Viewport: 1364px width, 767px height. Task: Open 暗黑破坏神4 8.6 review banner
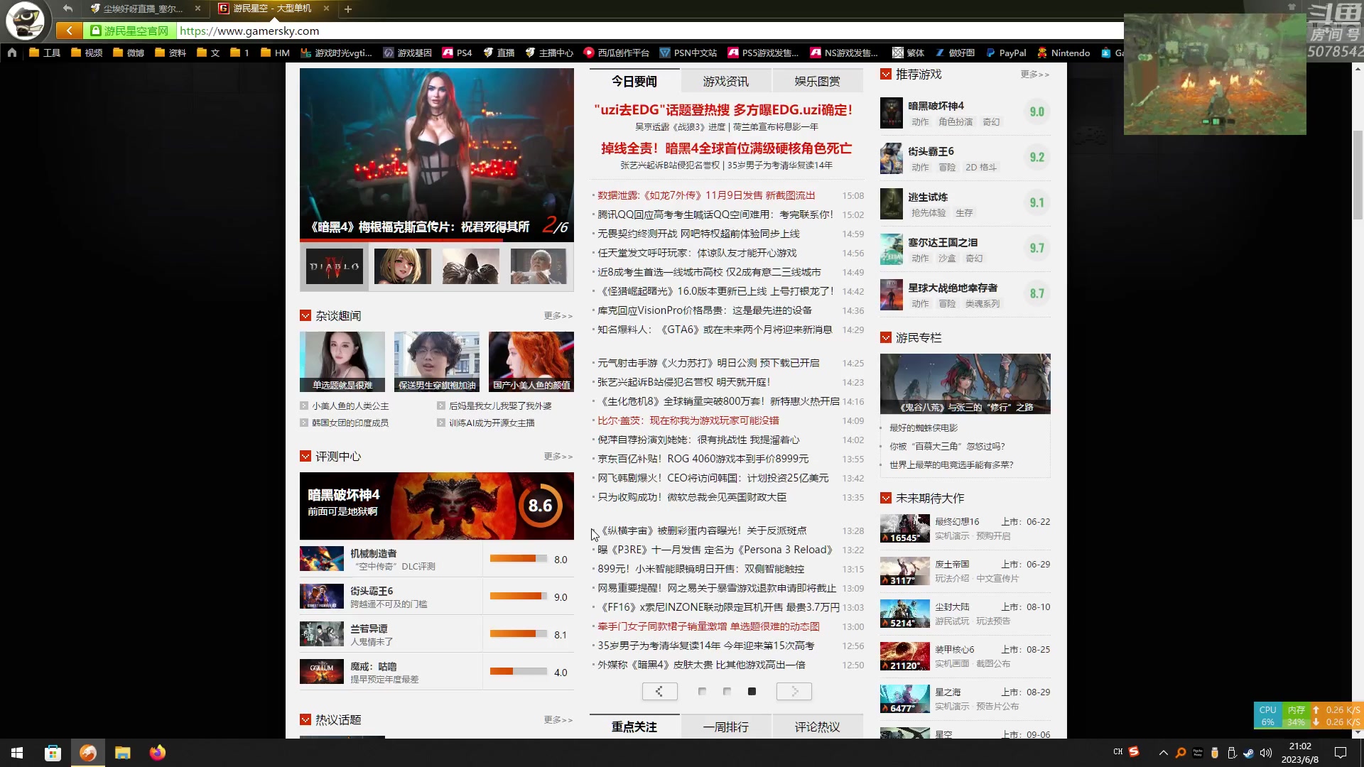point(437,506)
